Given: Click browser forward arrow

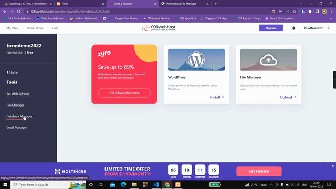Looking at the screenshot, I should [x=12, y=12].
